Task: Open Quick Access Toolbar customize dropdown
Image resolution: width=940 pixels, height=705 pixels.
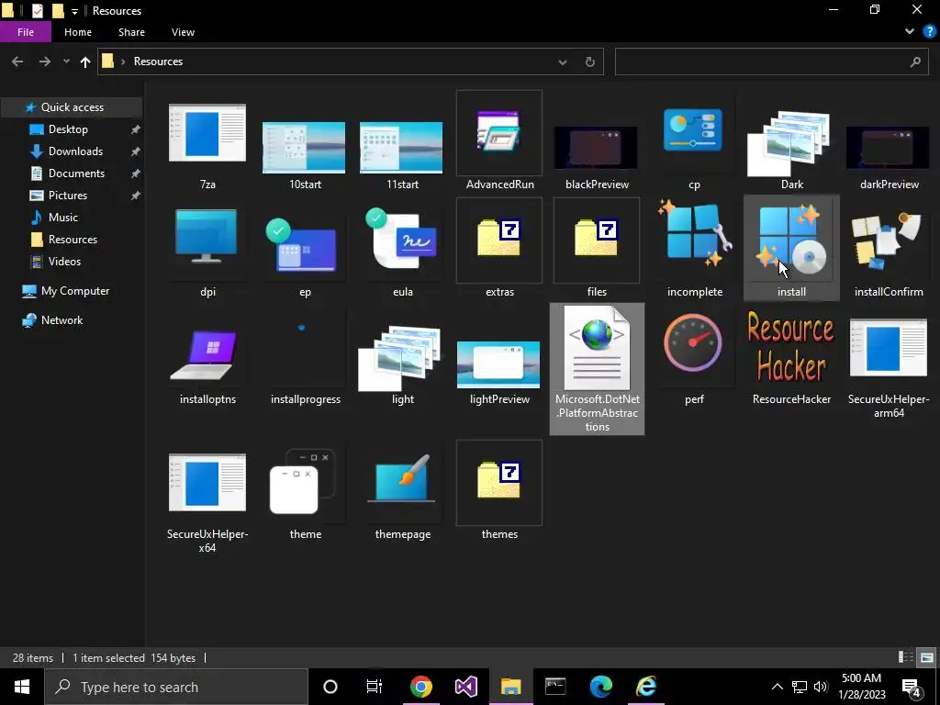Action: (x=74, y=11)
